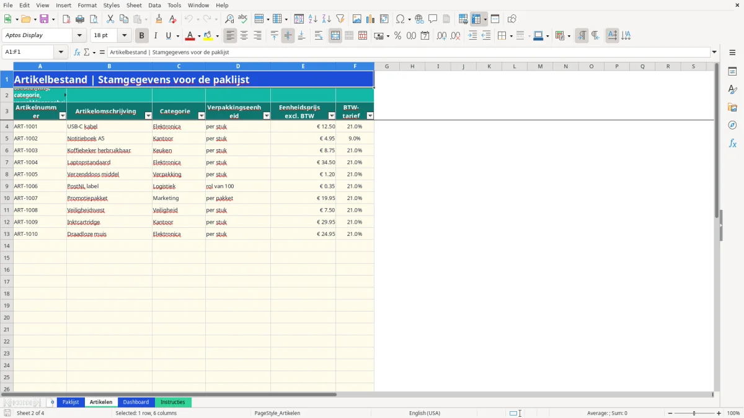
Task: Open the Font Name dropdown
Action: click(79, 35)
